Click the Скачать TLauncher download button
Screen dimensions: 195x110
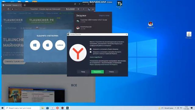[14, 61]
